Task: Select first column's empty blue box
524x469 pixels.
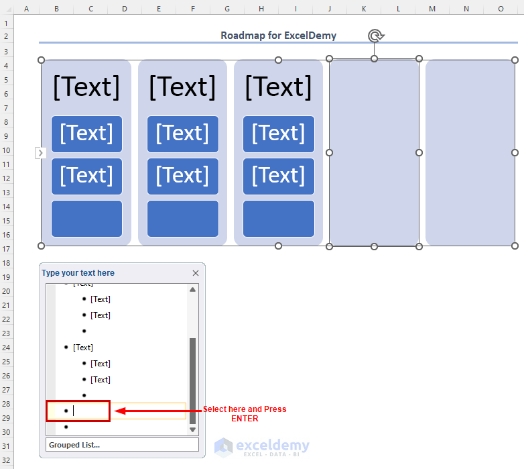Action: click(86, 219)
